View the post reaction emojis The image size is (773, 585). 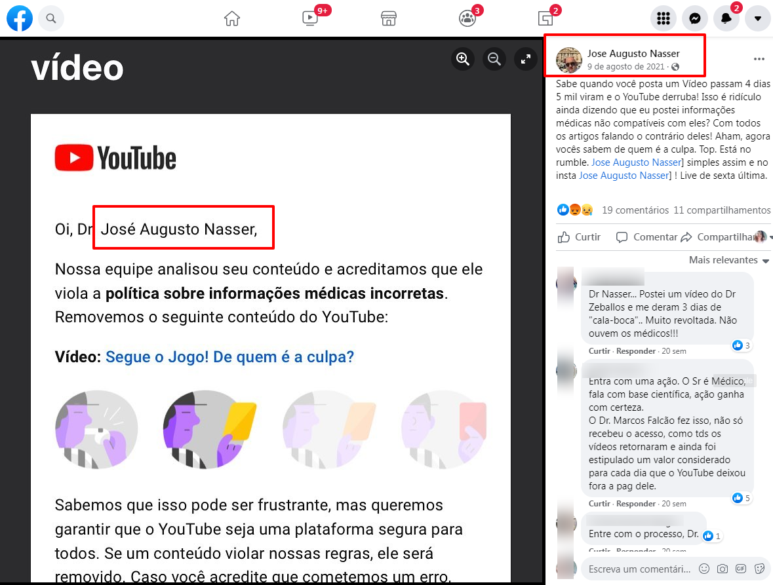tap(575, 210)
